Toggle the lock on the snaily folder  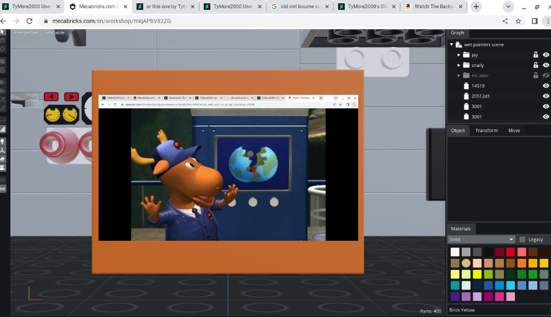click(x=536, y=65)
